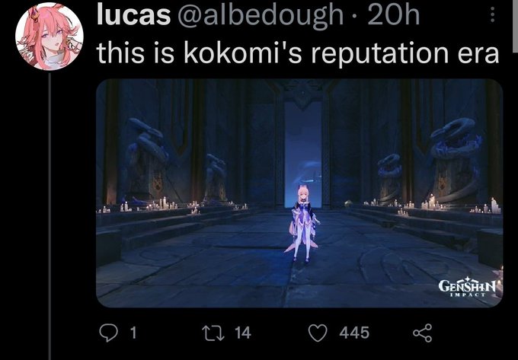Click the thread connector line under the avatar
The height and width of the screenshot is (360, 518).
coord(50,216)
